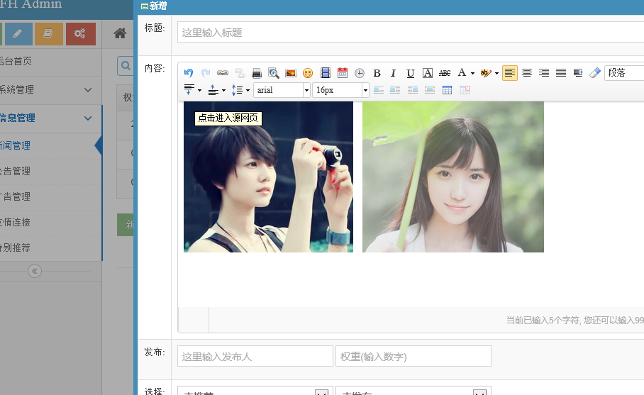Float image right using the layout icon
The height and width of the screenshot is (395, 644).
[x=413, y=90]
